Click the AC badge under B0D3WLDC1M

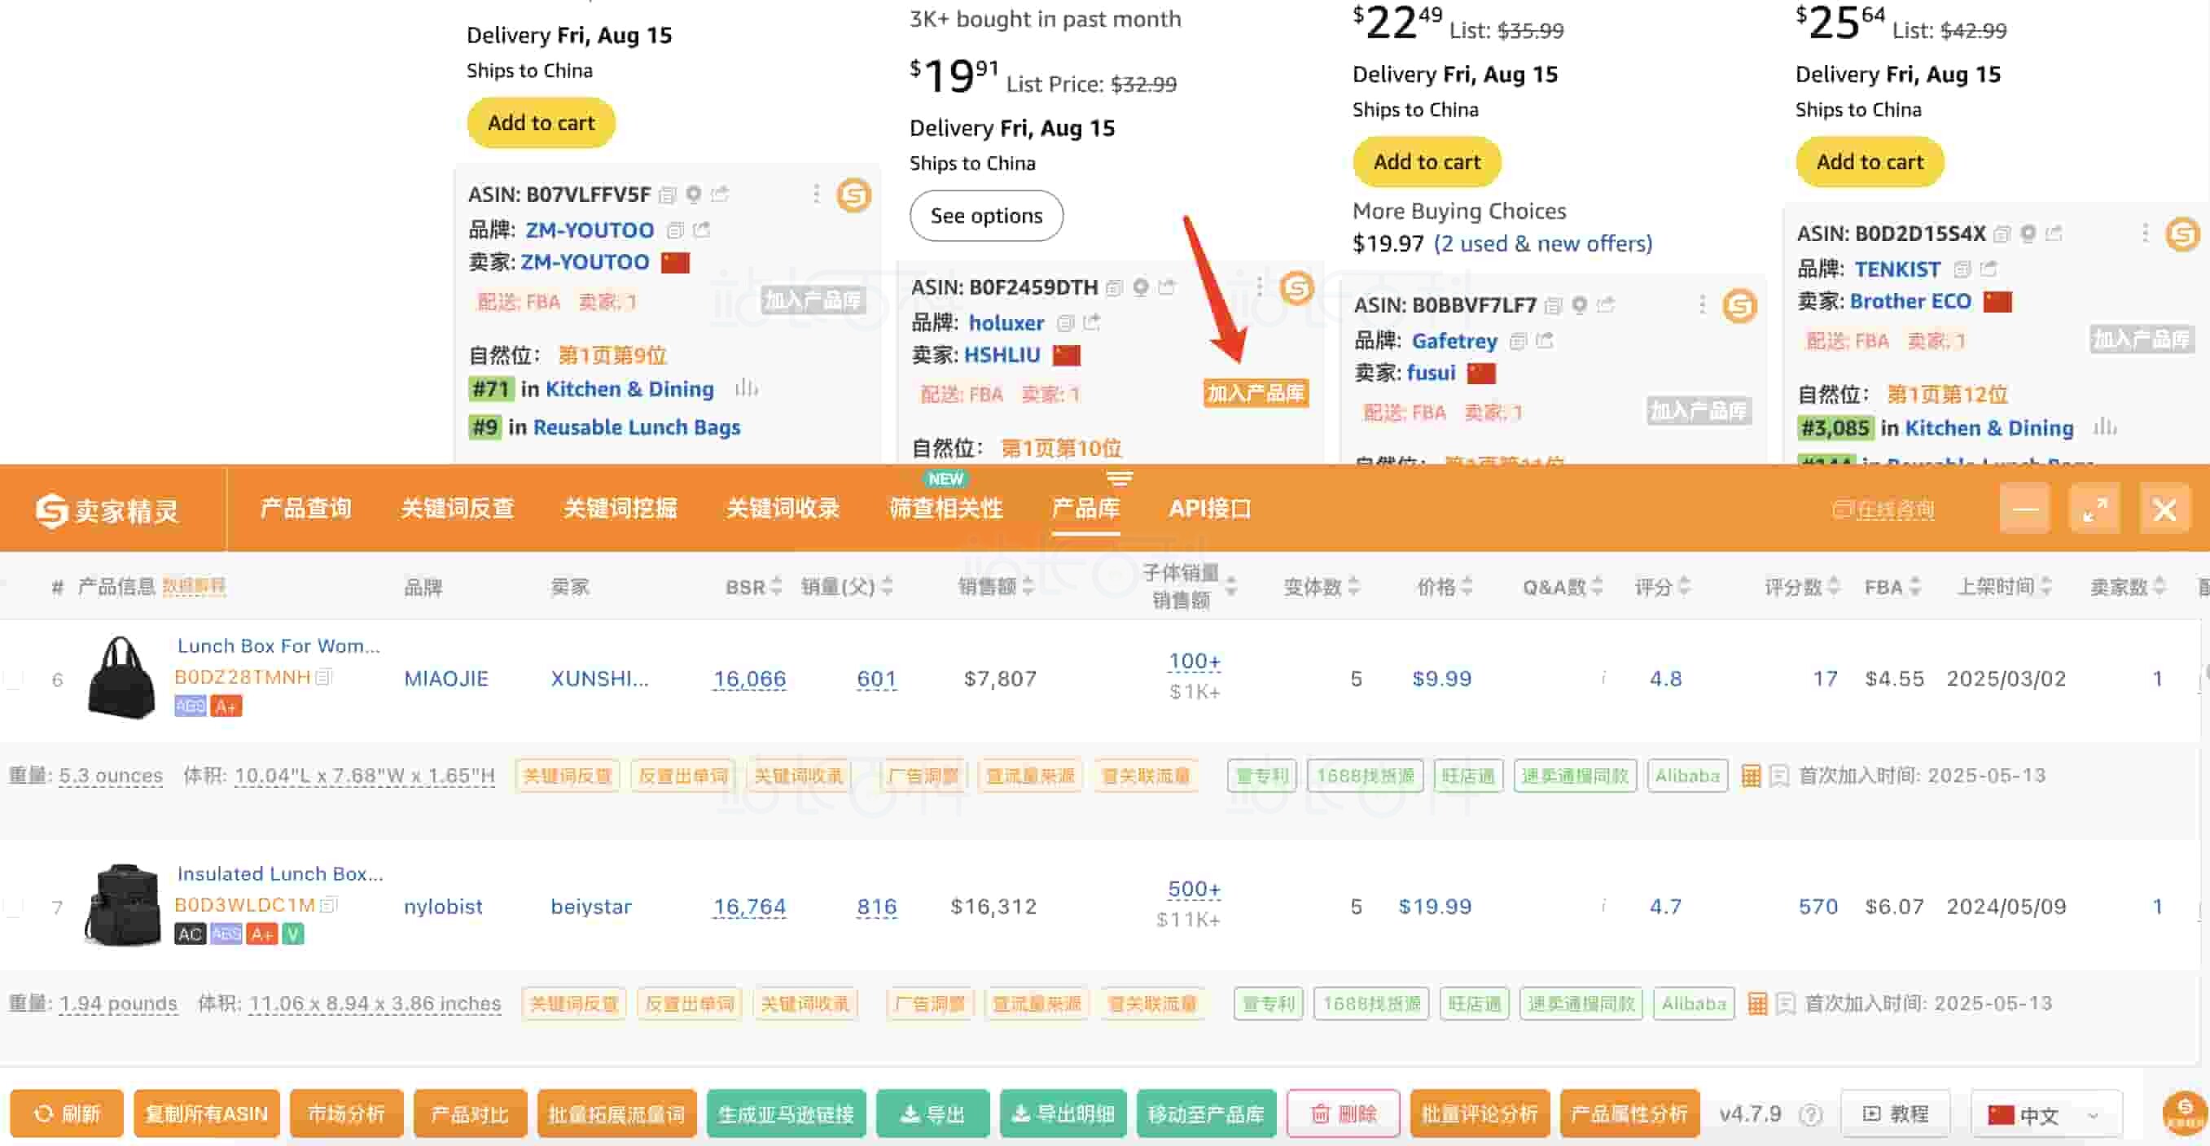pos(190,934)
